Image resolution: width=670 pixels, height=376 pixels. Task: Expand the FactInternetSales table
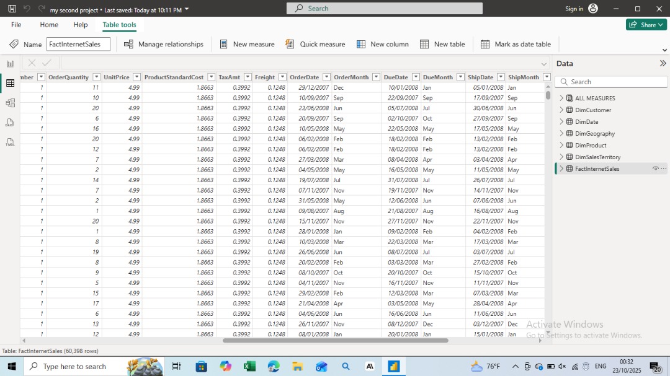click(561, 168)
